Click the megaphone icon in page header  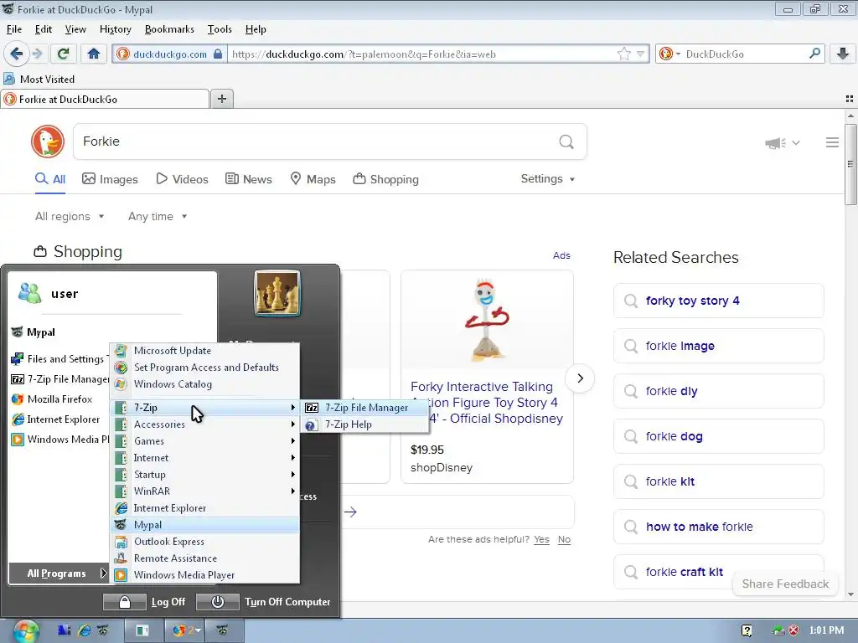pyautogui.click(x=775, y=142)
